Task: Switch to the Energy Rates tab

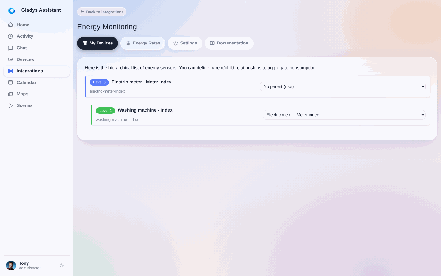Action: 143,43
